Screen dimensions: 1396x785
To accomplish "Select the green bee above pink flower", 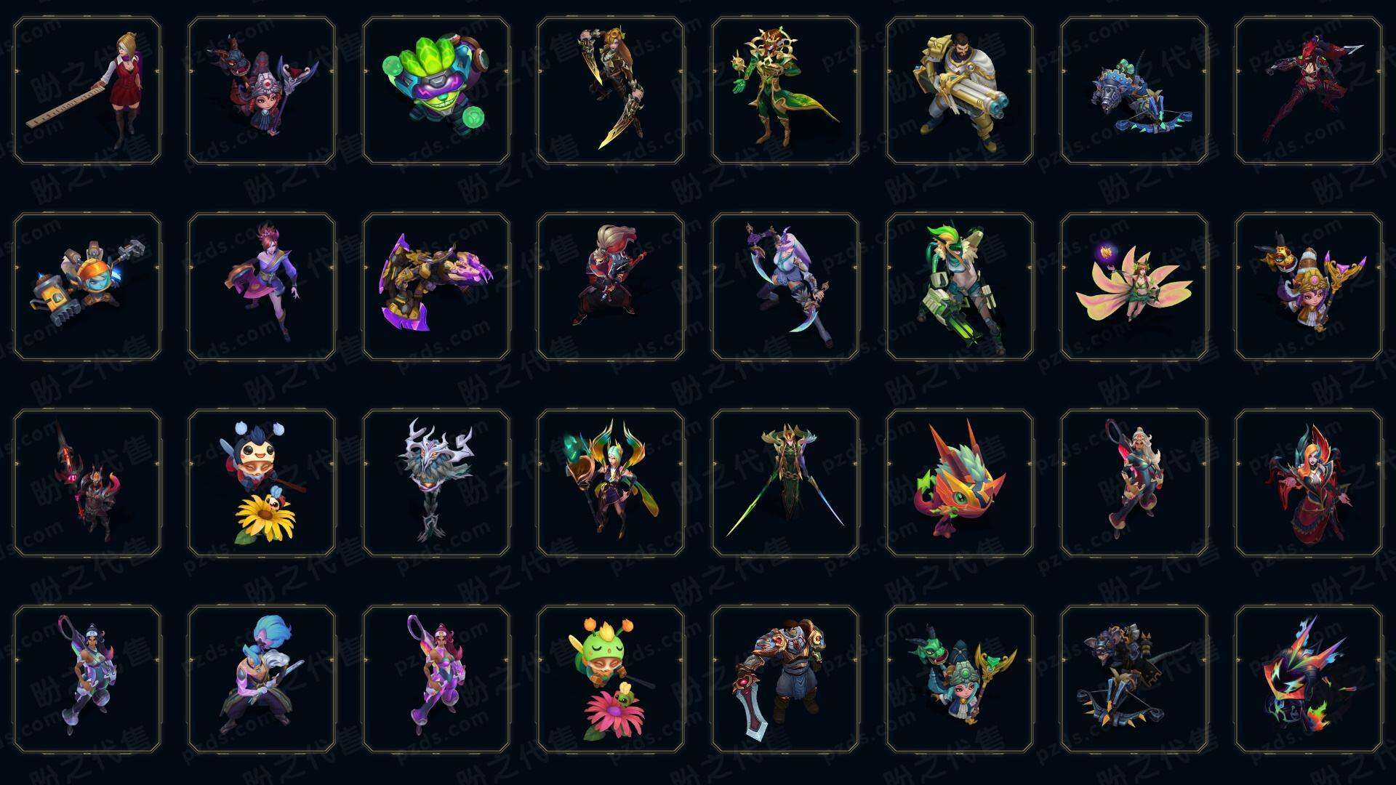I will (611, 679).
